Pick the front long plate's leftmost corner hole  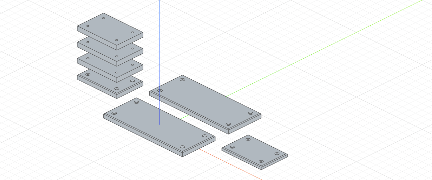(x=114, y=113)
